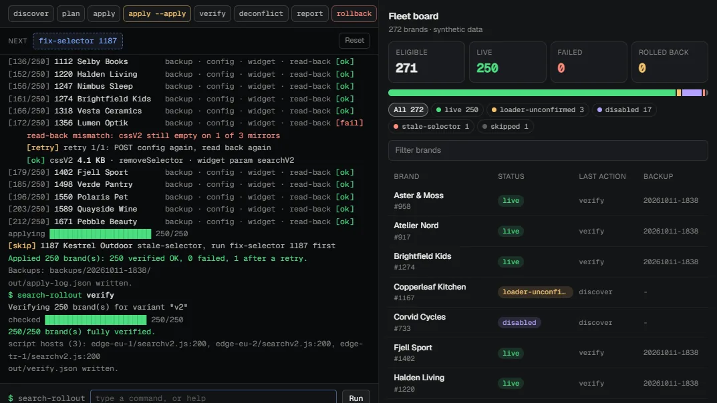Click the [skip] 1187 Kestrel Outdoor line
This screenshot has width=717, height=403.
pos(172,246)
